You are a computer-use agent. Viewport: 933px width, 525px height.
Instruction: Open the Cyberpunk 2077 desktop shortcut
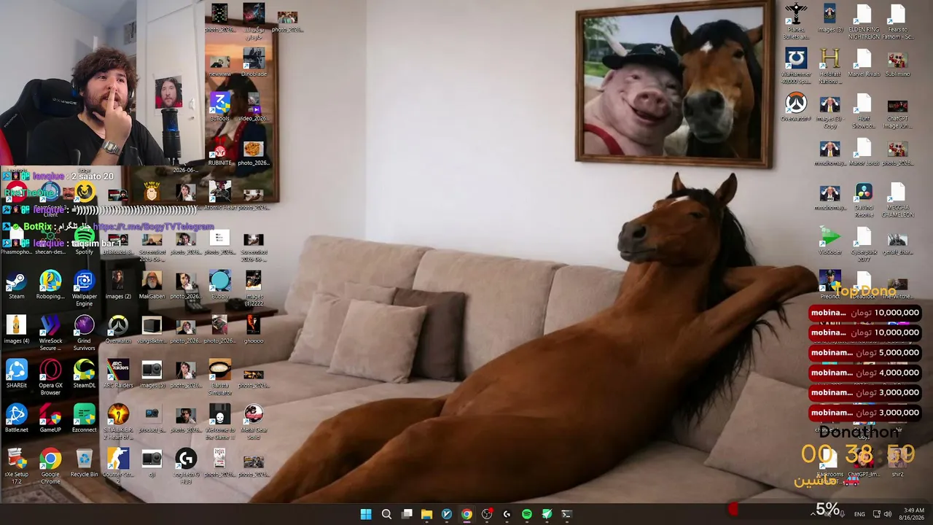(x=864, y=244)
